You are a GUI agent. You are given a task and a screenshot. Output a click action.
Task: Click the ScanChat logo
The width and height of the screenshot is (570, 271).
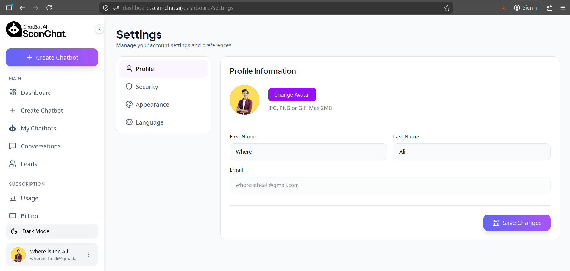pos(36,29)
